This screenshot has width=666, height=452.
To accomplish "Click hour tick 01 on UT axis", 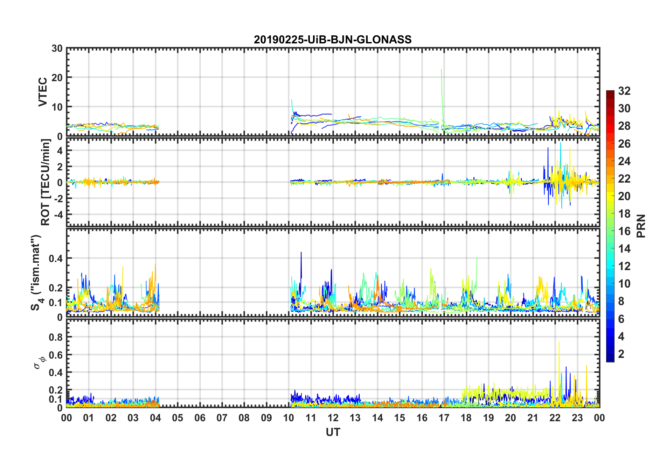I will [x=89, y=418].
